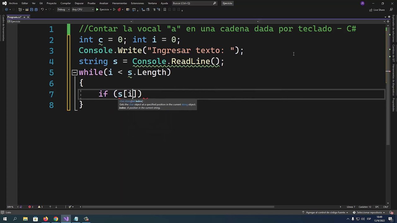The height and width of the screenshot is (223, 397).
Task: Open the JR account profile badge
Action: click(x=363, y=3)
